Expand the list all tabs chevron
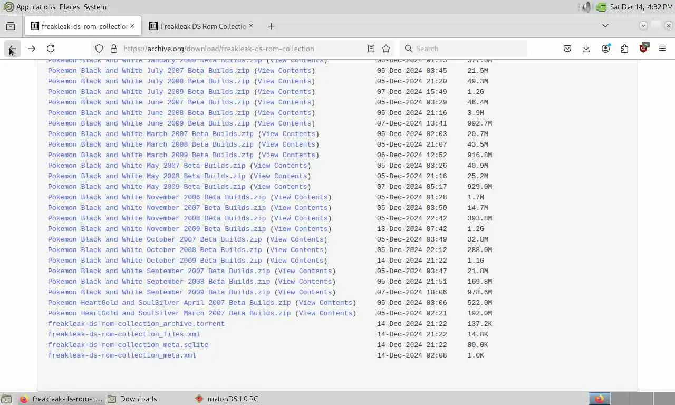This screenshot has width=675, height=405. (605, 26)
